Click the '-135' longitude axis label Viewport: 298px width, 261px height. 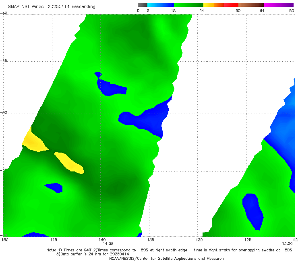coord(149,240)
